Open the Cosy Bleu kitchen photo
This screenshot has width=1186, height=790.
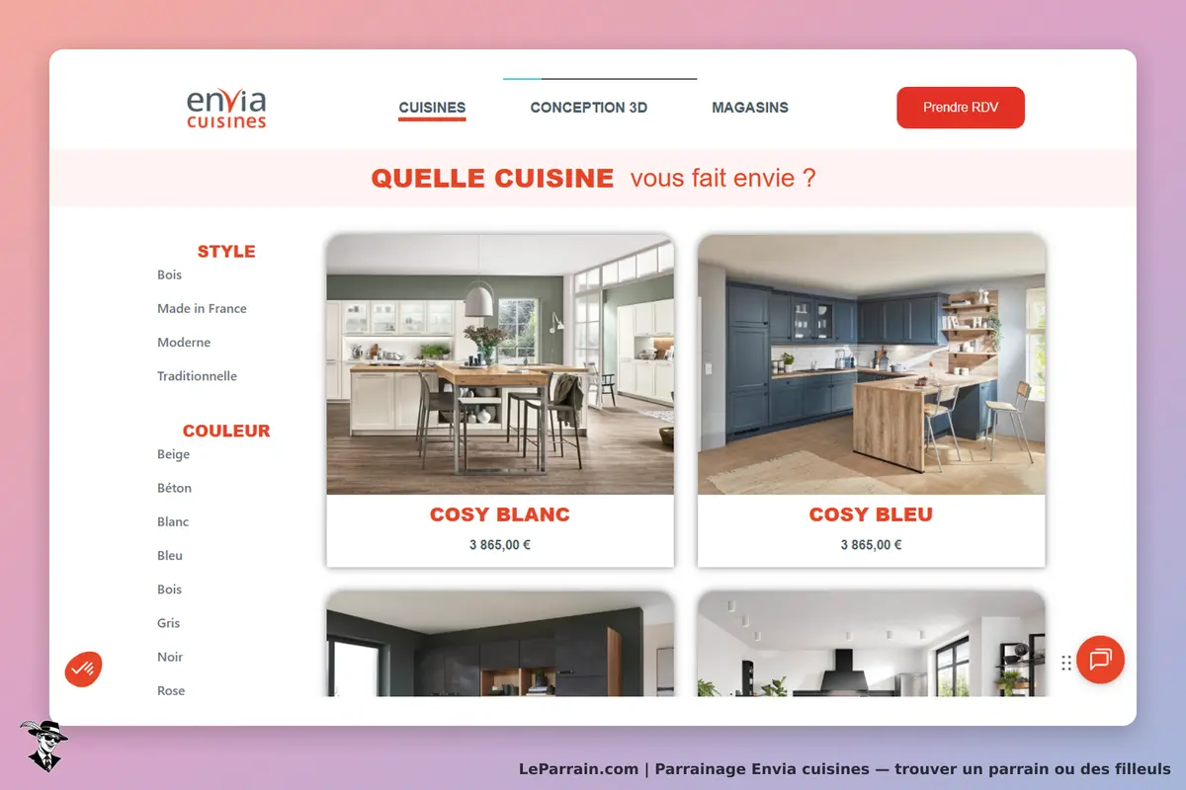click(x=872, y=364)
